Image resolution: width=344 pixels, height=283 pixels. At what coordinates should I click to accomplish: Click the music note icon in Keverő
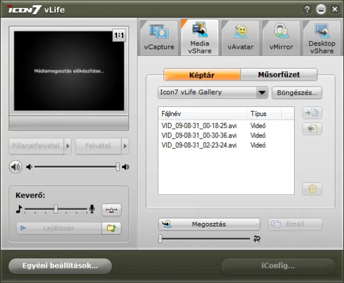[x=19, y=209]
